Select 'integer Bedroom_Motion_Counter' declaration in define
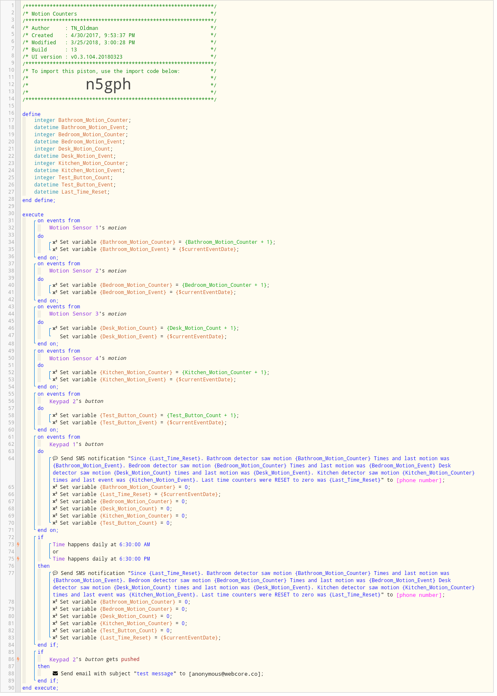Viewport: 497px width, 696px height. [x=81, y=135]
